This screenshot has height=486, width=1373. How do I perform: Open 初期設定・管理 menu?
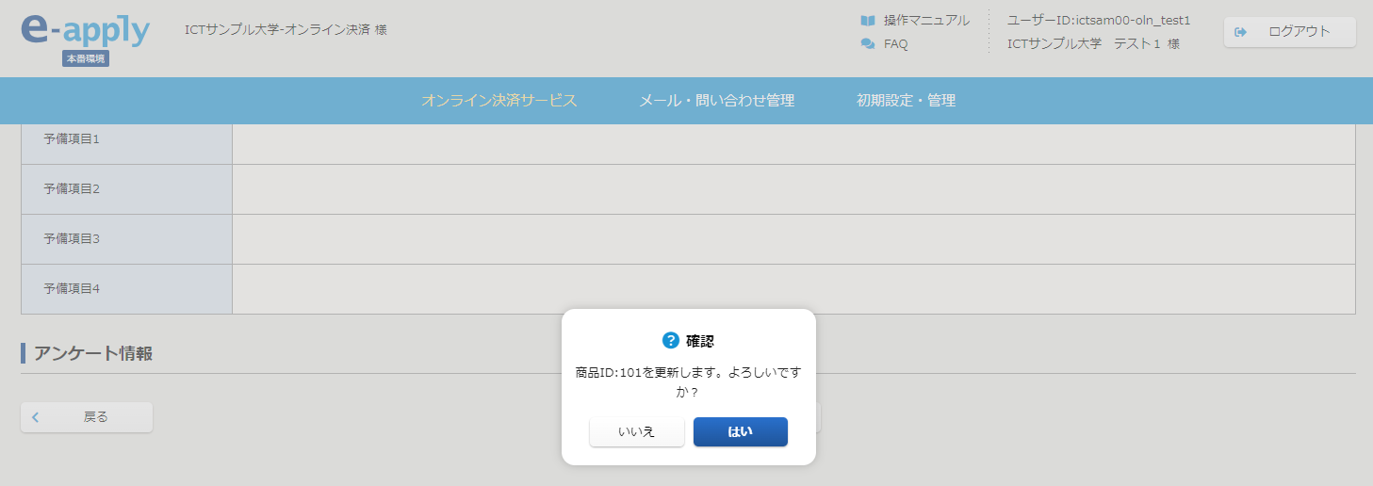point(906,101)
